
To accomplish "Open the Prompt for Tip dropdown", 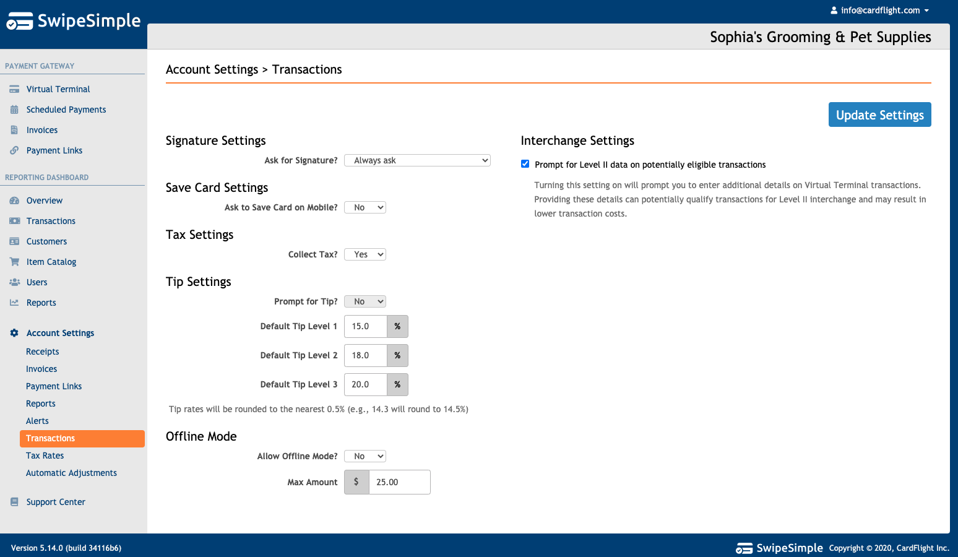I will pyautogui.click(x=365, y=301).
